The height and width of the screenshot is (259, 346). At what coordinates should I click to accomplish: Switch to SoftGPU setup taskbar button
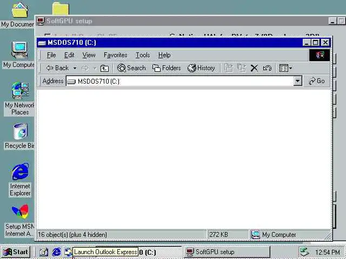pyautogui.click(x=227, y=252)
